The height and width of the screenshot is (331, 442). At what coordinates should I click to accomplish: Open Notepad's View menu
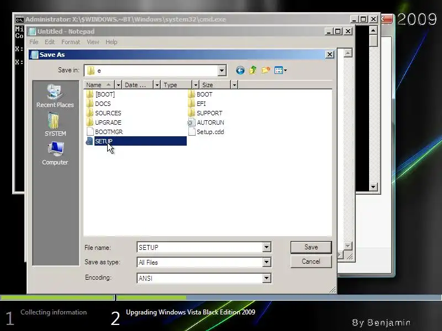(93, 42)
